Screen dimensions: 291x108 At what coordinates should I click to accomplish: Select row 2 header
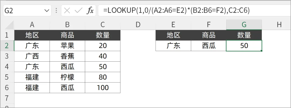7,46
